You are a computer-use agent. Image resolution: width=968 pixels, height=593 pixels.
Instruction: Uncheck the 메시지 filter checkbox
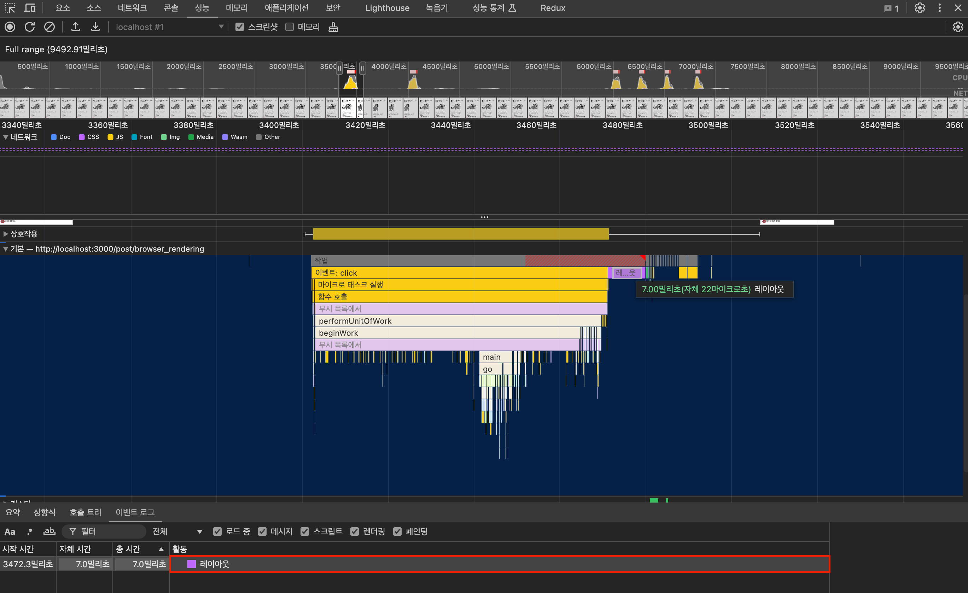pos(262,532)
